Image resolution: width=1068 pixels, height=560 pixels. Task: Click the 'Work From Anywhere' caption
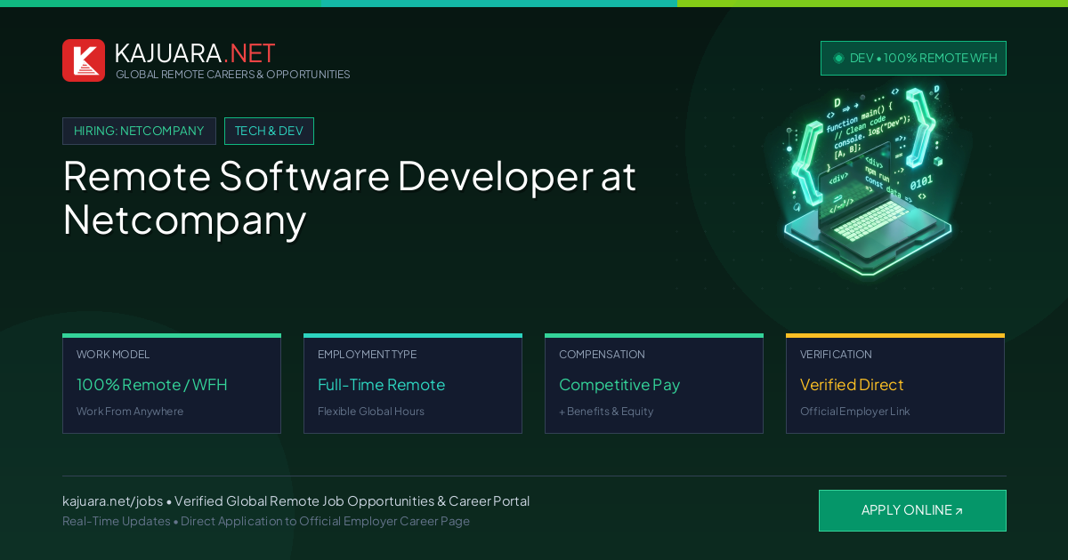click(130, 412)
